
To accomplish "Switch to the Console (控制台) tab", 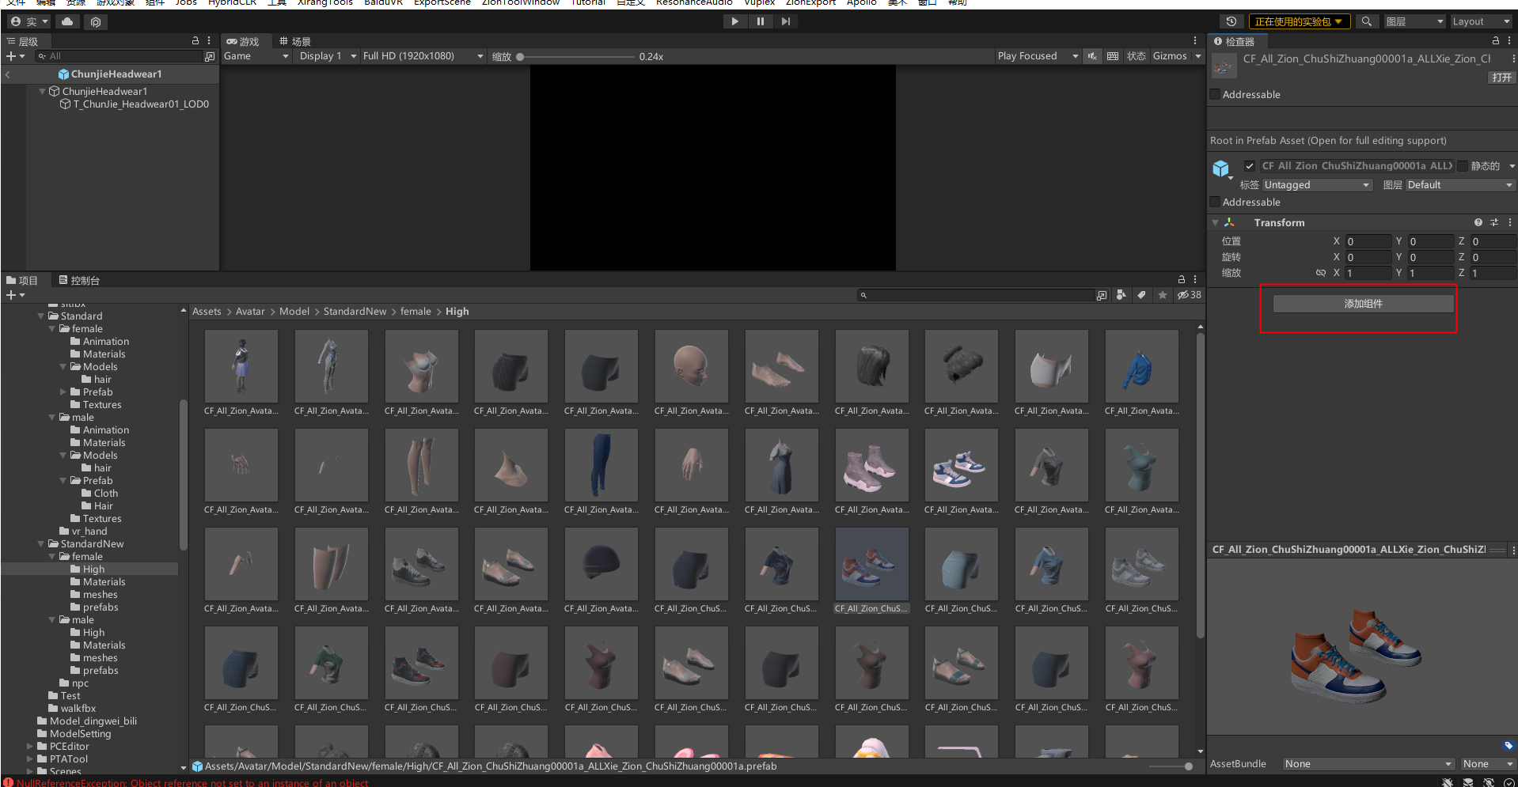I will (x=79, y=281).
